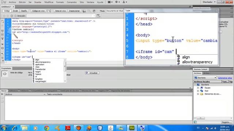Click the home icon beside Dirección
Image resolution: width=234 pixels, height=131 pixels.
tap(15, 16)
